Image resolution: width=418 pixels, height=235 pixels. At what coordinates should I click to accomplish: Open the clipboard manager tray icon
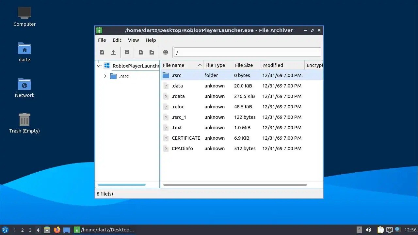[380, 230]
